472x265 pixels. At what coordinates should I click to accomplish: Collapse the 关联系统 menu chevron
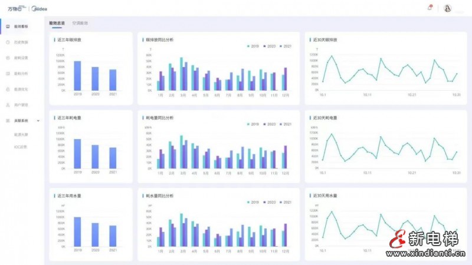(x=38, y=120)
